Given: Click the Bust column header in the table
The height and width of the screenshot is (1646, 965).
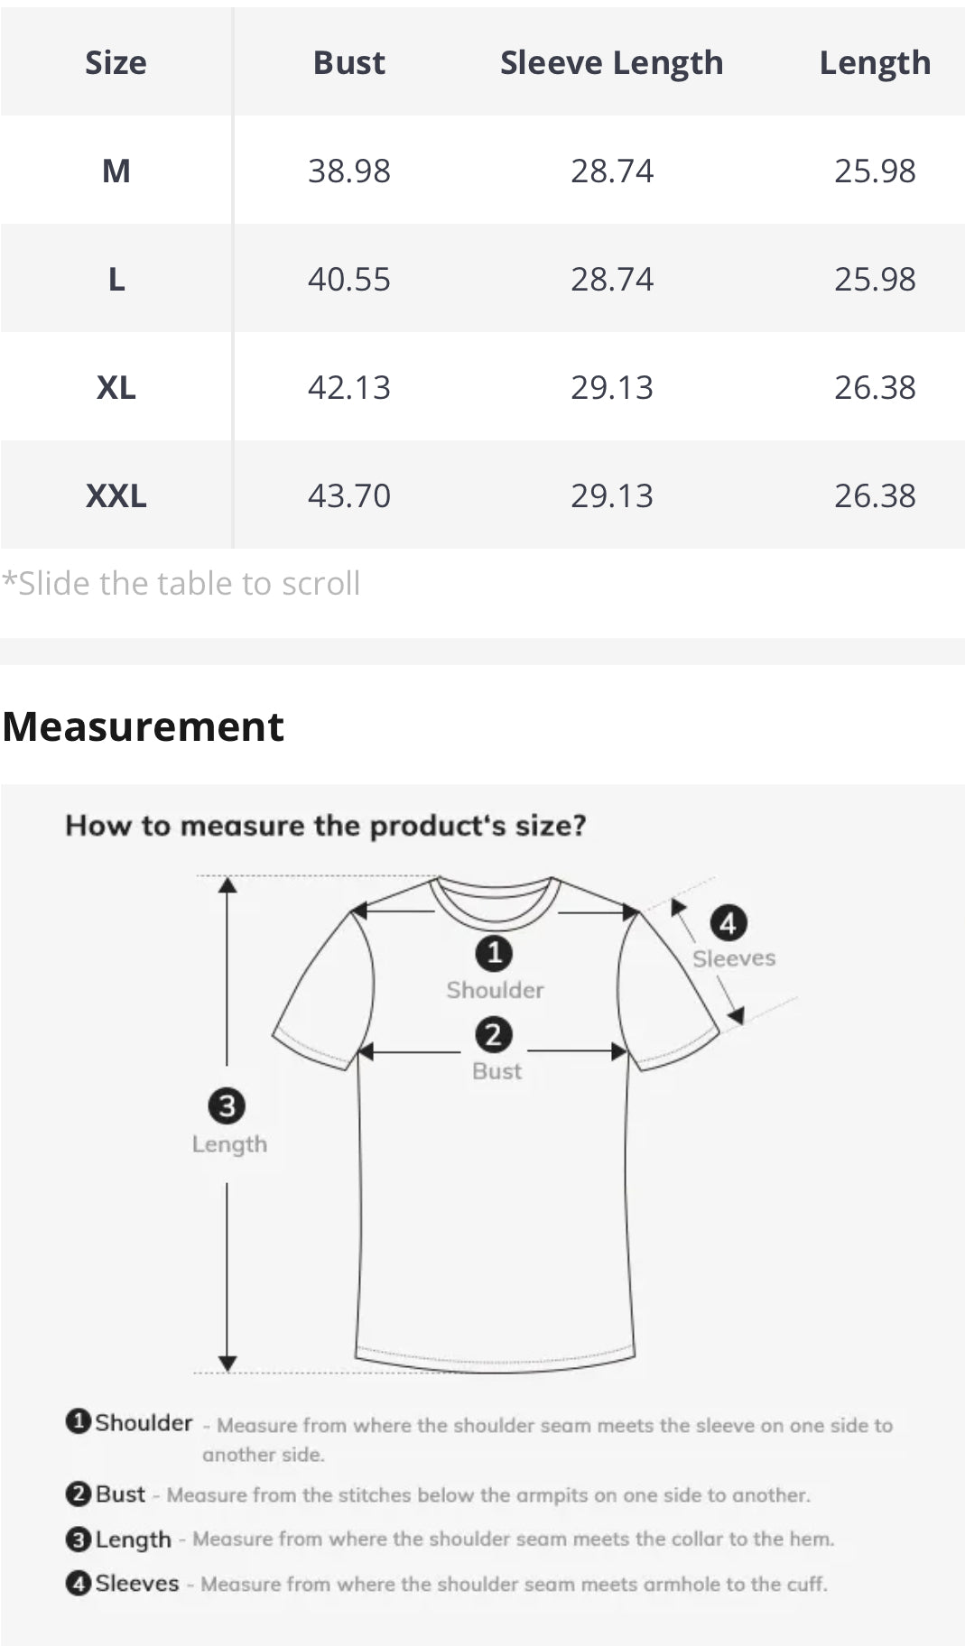Looking at the screenshot, I should point(348,62).
